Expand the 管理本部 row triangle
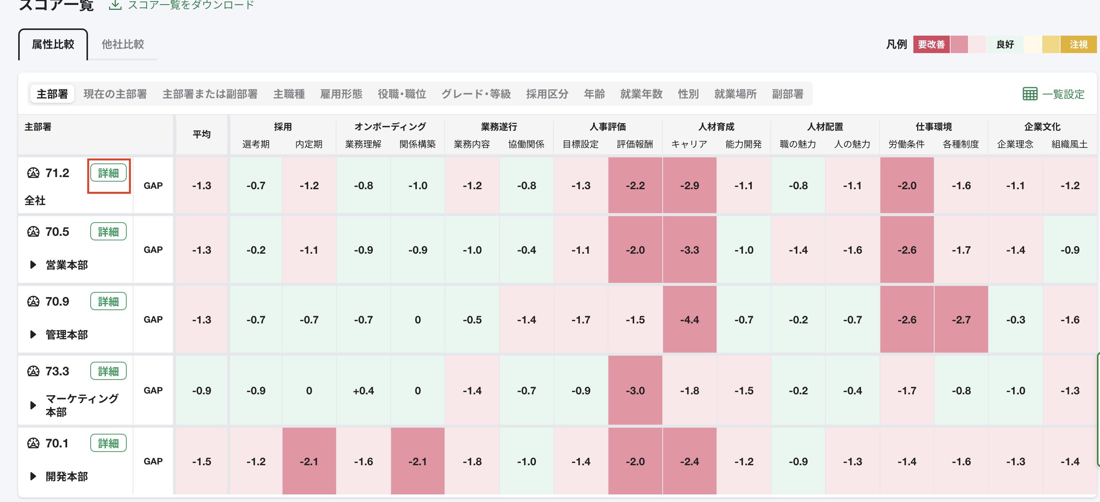Image resolution: width=1100 pixels, height=502 pixels. [33, 335]
